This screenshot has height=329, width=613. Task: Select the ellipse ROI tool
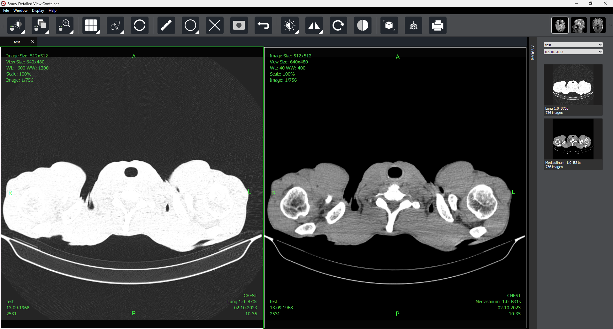point(190,25)
